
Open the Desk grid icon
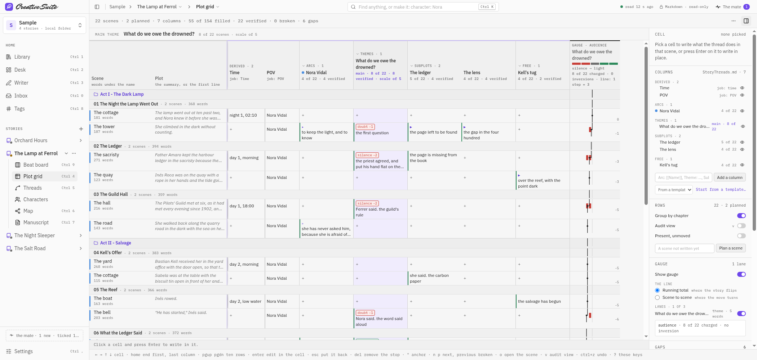[x=9, y=70]
